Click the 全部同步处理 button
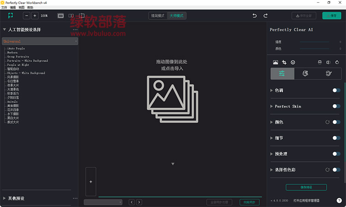Screen dimensions: 346x207 (219, 202)
